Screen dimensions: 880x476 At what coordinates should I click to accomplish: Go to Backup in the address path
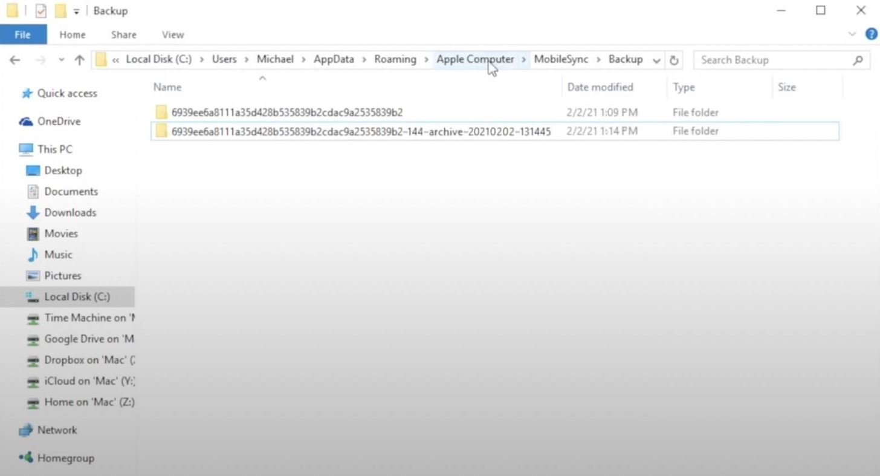pos(626,59)
